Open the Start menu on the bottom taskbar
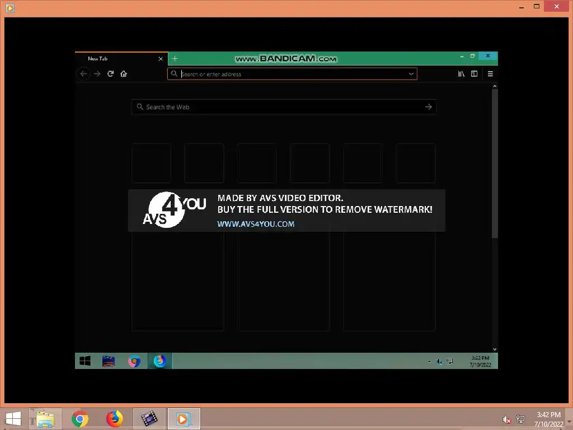The image size is (573, 430). click(13, 419)
